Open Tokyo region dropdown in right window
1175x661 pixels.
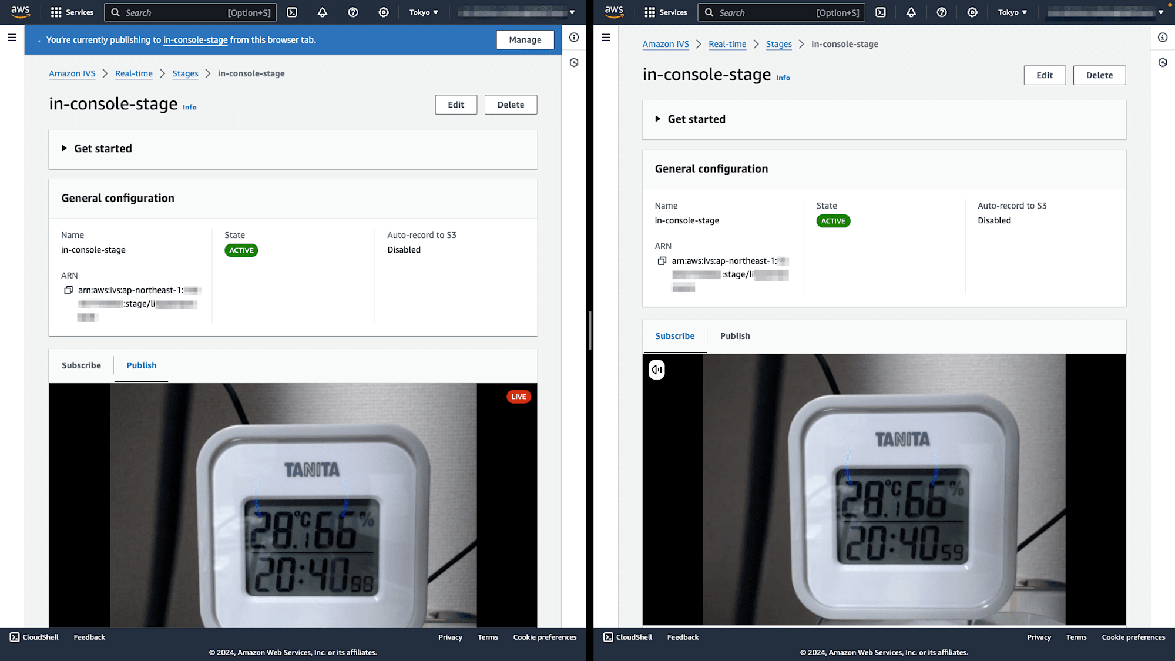(1012, 12)
